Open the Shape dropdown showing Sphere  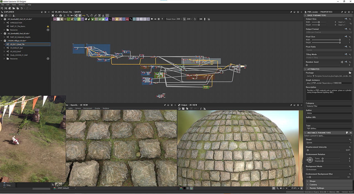[329, 143]
